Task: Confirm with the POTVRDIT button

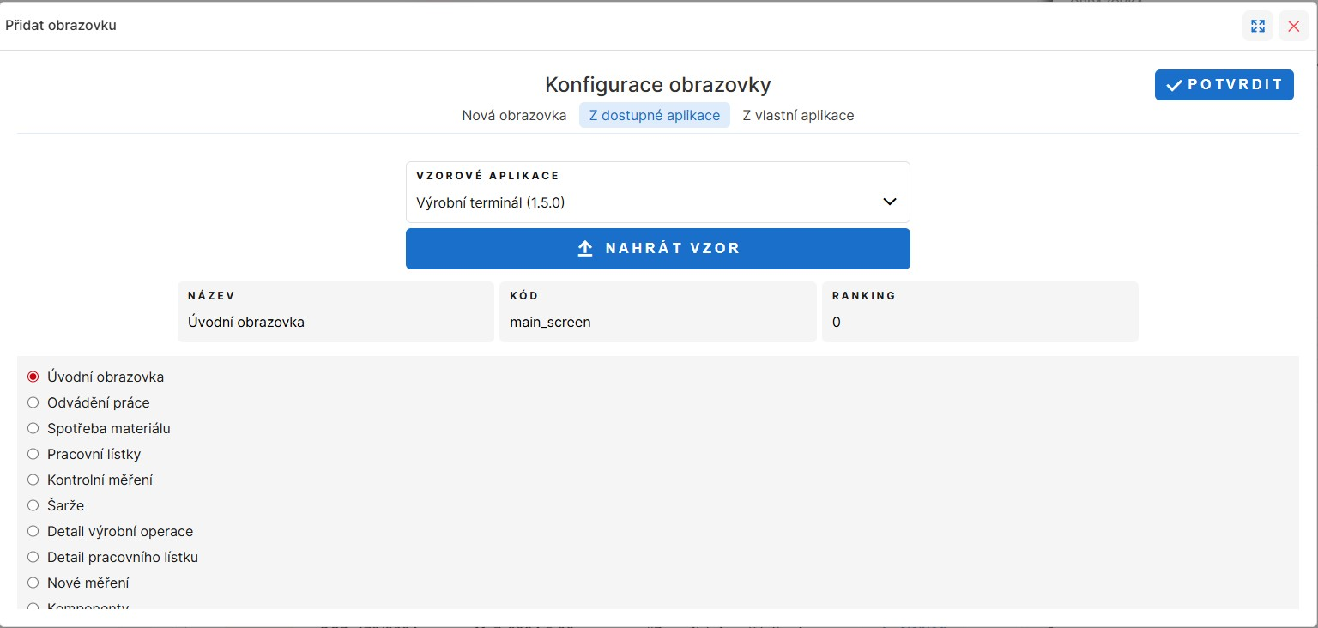Action: 1224,85
